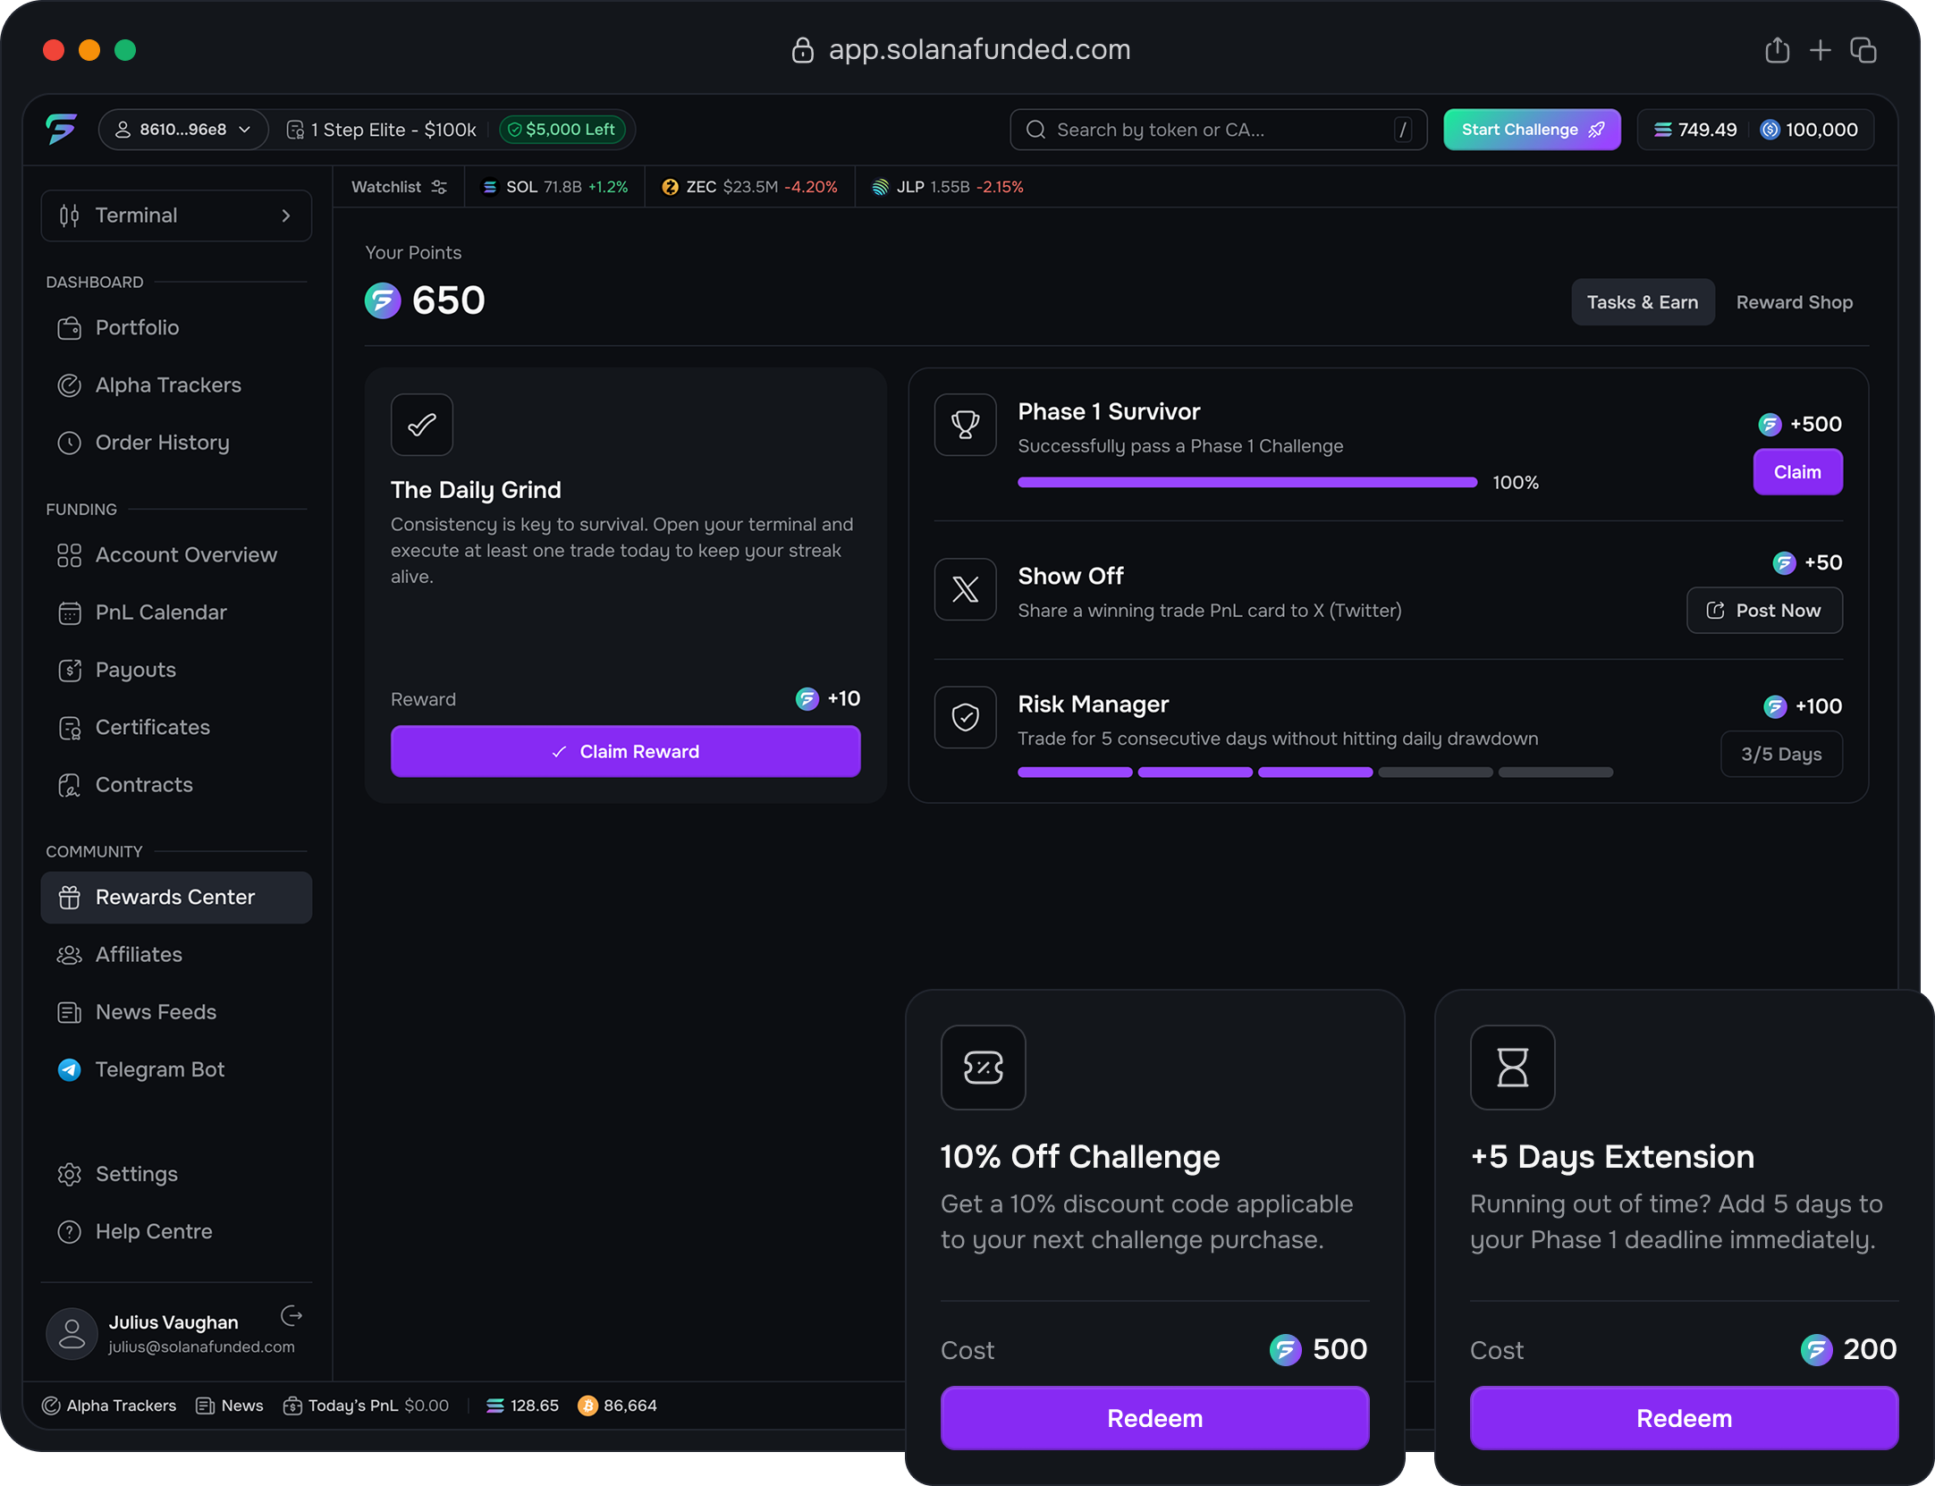Click the Risk Manager segmented progress bar
Viewport: 1935px width, 1486px height.
pos(1314,772)
